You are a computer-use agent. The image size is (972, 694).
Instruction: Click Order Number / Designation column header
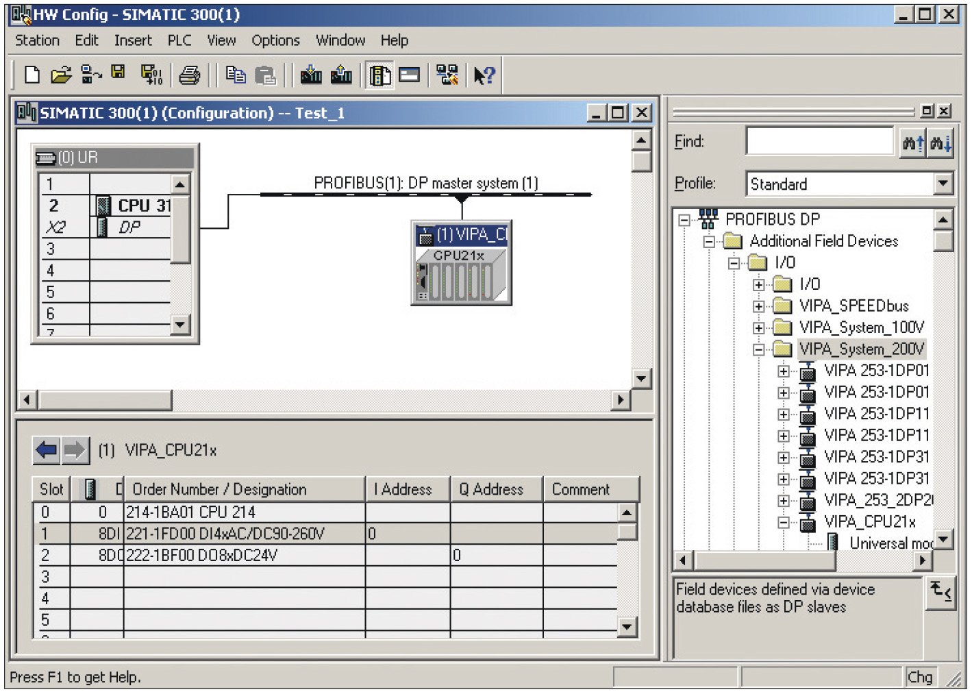click(245, 489)
